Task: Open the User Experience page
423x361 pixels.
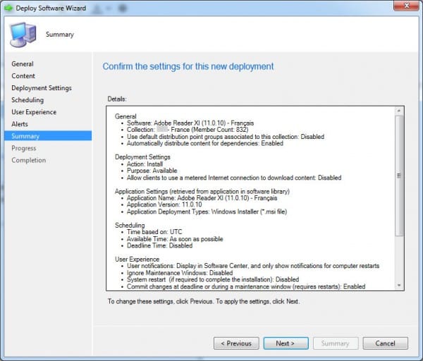Action: pos(34,112)
